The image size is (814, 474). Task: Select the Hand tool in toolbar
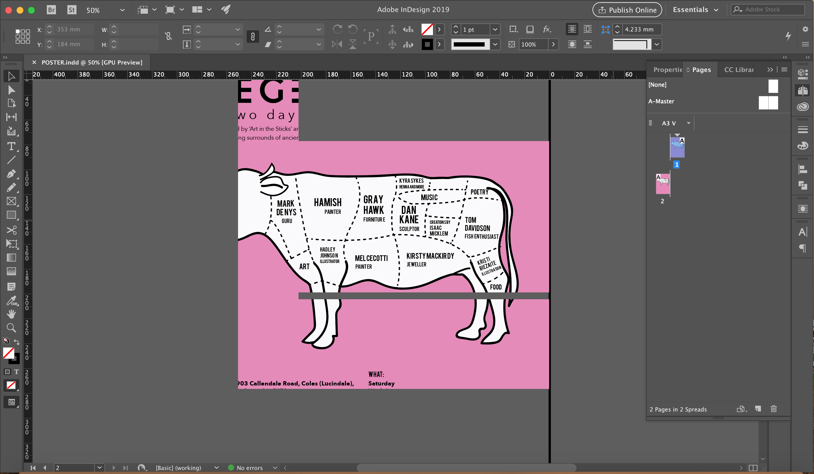(11, 314)
